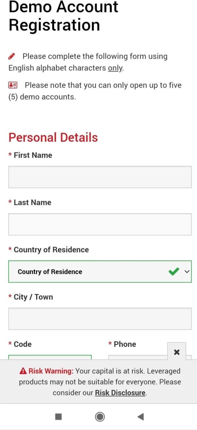The height and width of the screenshot is (430, 197).
Task: Open the Code dropdown field
Action: (x=50, y=357)
